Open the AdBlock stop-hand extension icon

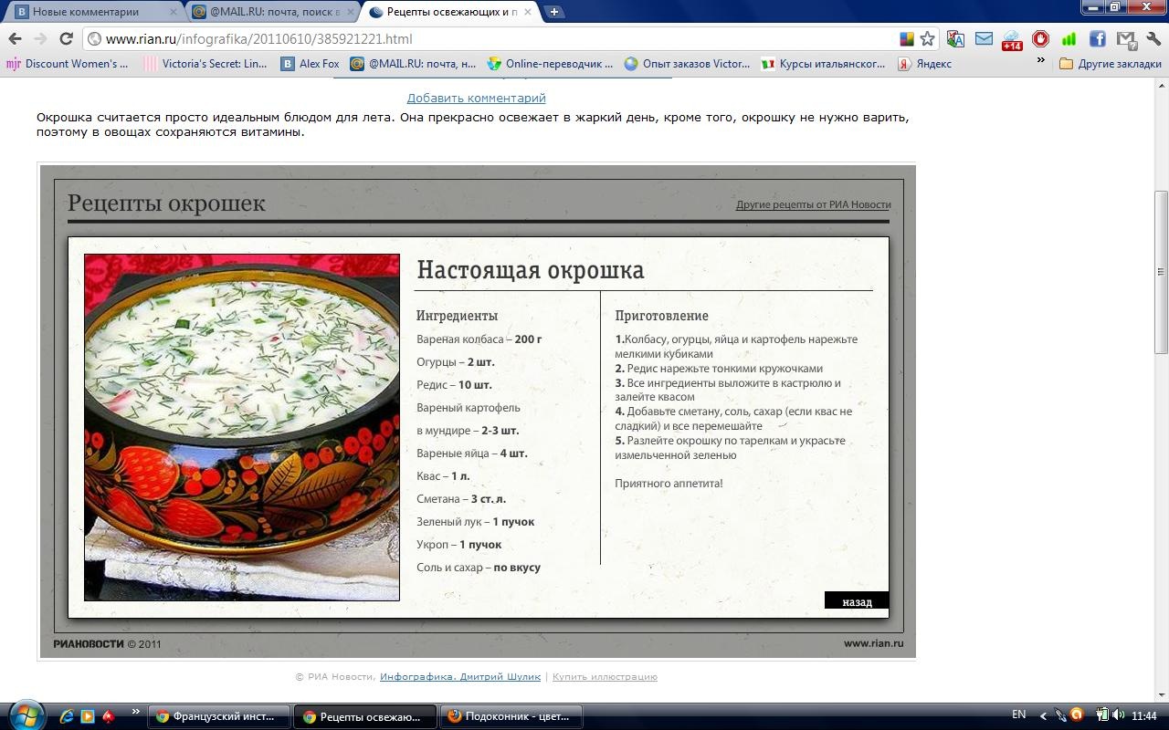pyautogui.click(x=1040, y=39)
